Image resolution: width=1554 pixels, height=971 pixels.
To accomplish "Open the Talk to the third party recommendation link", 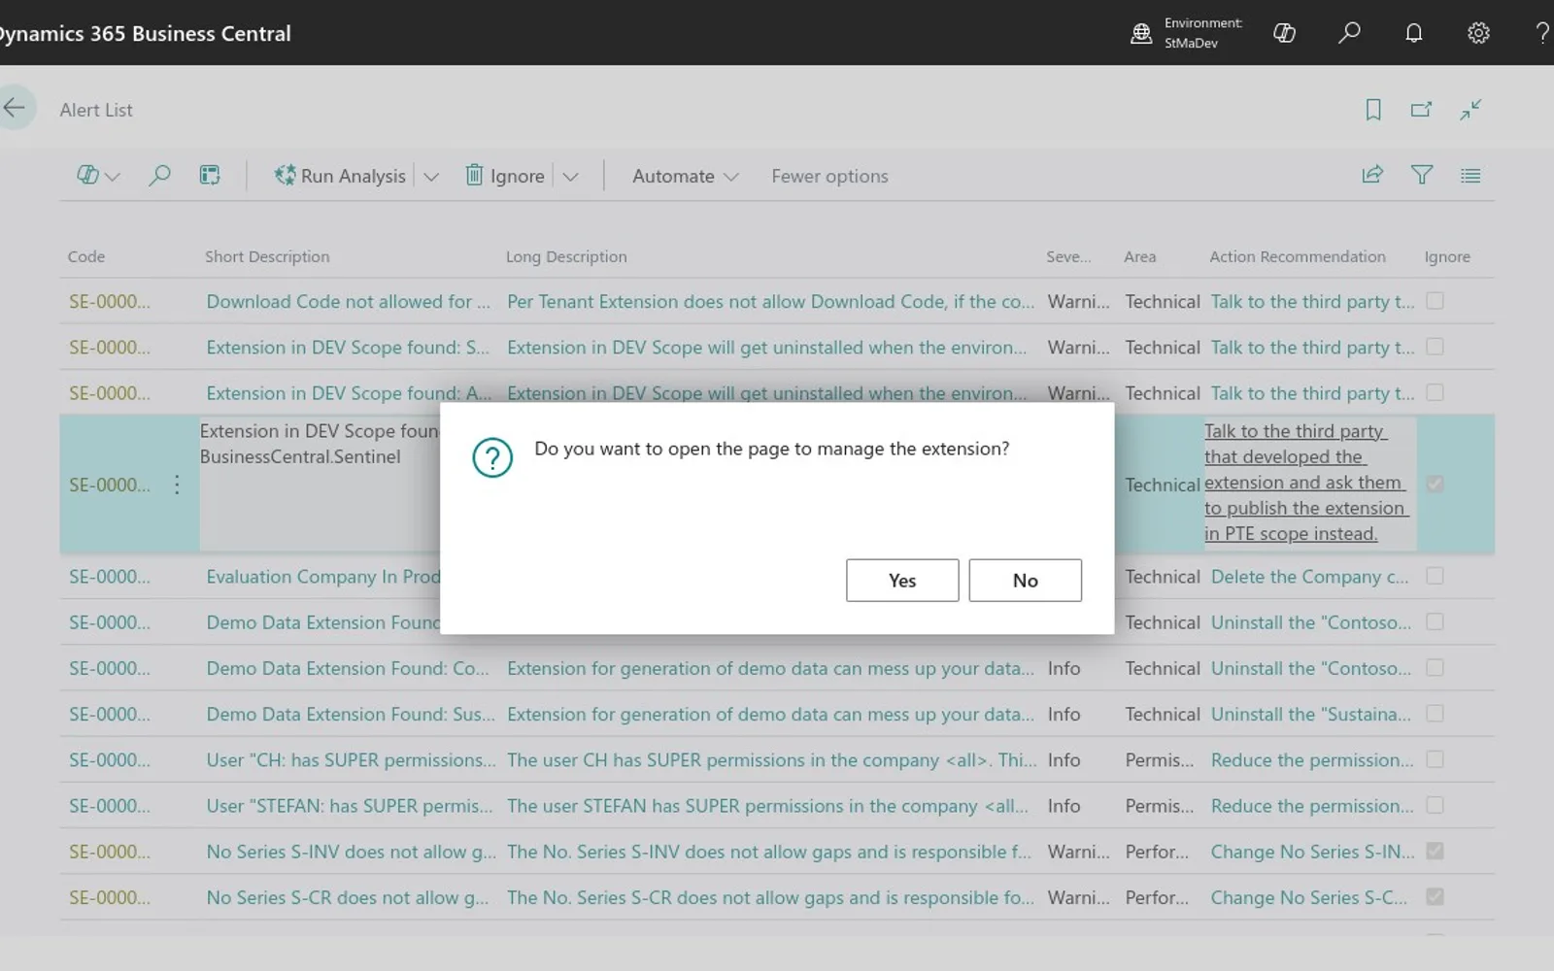I will (1305, 483).
